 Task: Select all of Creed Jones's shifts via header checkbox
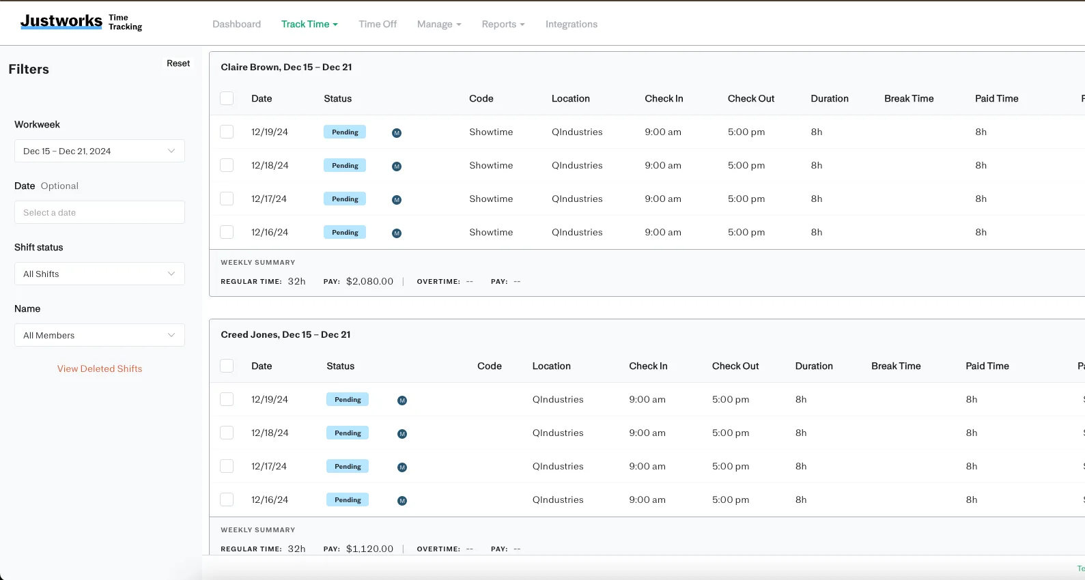click(227, 366)
